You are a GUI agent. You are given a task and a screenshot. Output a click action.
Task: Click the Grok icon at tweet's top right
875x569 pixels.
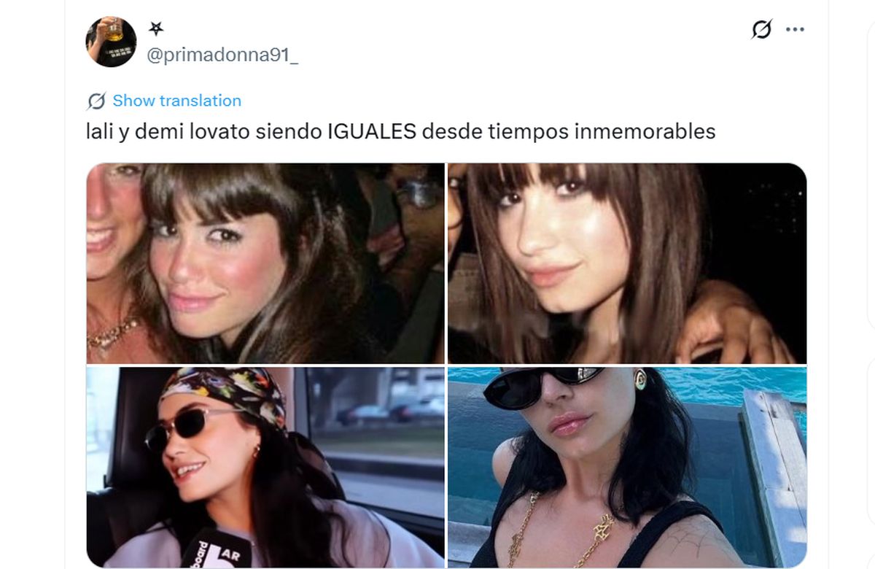(x=761, y=30)
